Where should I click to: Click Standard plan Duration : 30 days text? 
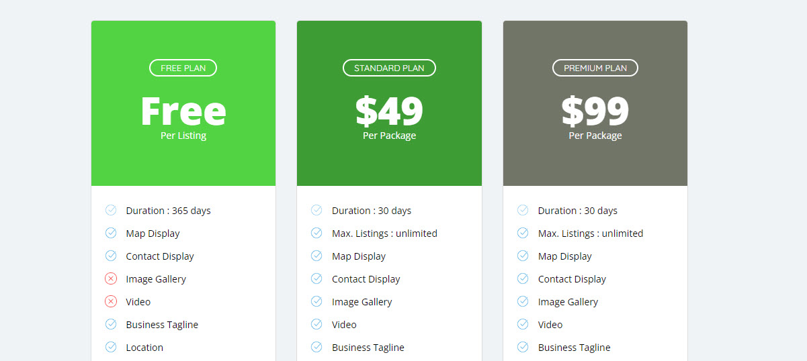tap(372, 211)
